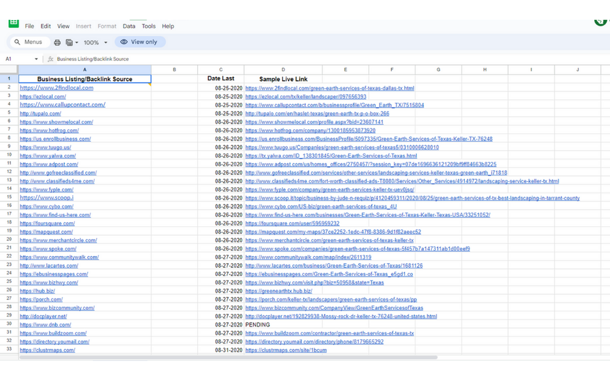The height and width of the screenshot is (381, 610).
Task: Open the Edit menu
Action: (x=46, y=26)
